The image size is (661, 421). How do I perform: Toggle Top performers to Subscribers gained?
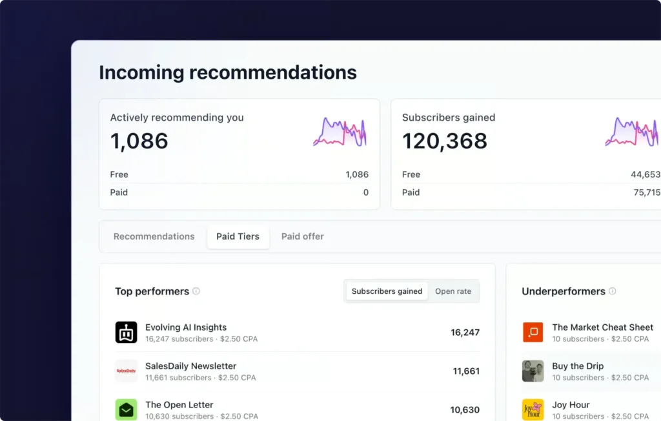click(x=387, y=291)
